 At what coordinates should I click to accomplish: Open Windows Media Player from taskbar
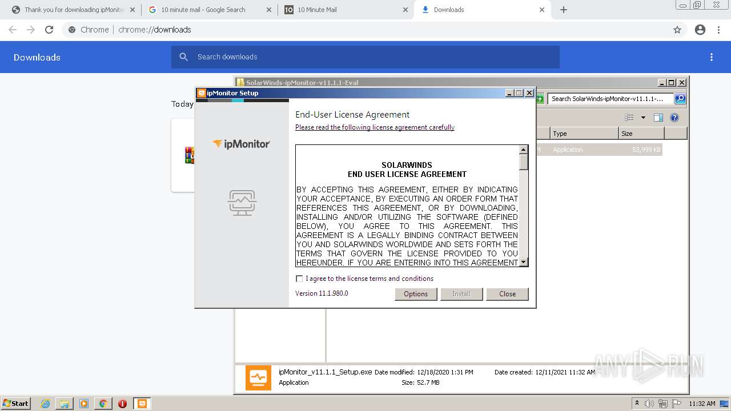tap(84, 404)
